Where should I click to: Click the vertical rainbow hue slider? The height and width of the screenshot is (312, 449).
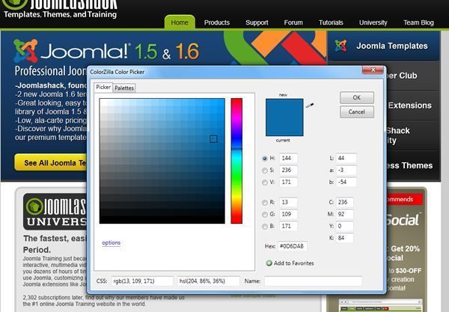[x=236, y=161]
